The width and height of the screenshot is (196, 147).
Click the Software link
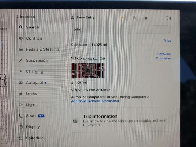coord(164,54)
